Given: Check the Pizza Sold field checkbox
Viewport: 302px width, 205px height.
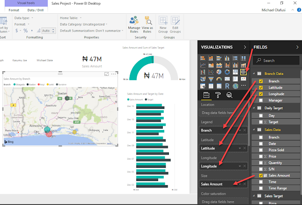Looking at the screenshot, I should point(261,150).
